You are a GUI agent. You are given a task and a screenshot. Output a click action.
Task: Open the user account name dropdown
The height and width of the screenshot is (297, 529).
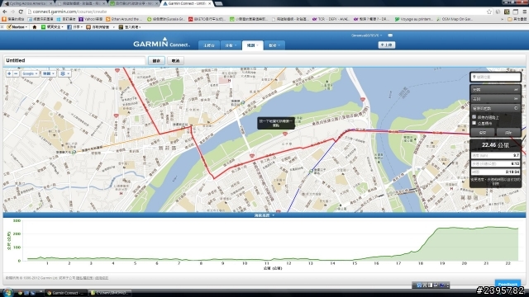(366, 35)
